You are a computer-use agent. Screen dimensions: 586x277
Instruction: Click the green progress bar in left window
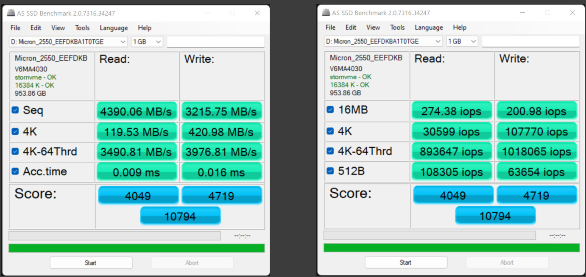point(137,248)
